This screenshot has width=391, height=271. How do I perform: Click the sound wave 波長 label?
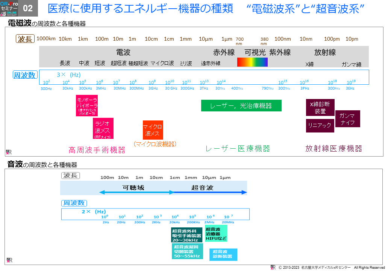pyautogui.click(x=71, y=175)
